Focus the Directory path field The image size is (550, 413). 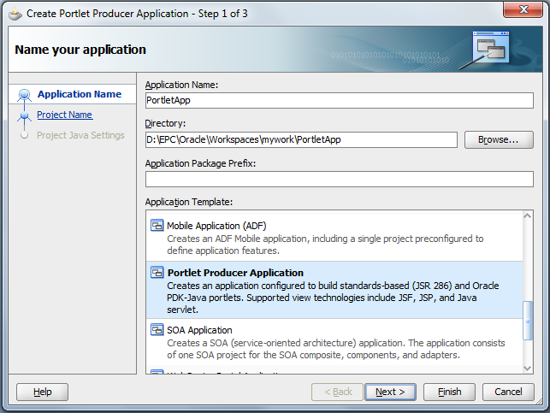(301, 139)
